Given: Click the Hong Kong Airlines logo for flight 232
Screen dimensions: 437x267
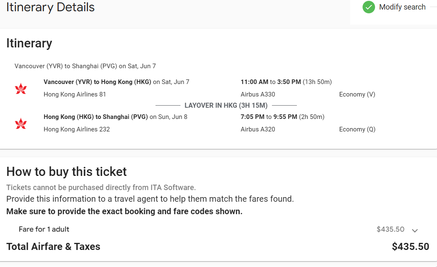Looking at the screenshot, I should (x=21, y=124).
